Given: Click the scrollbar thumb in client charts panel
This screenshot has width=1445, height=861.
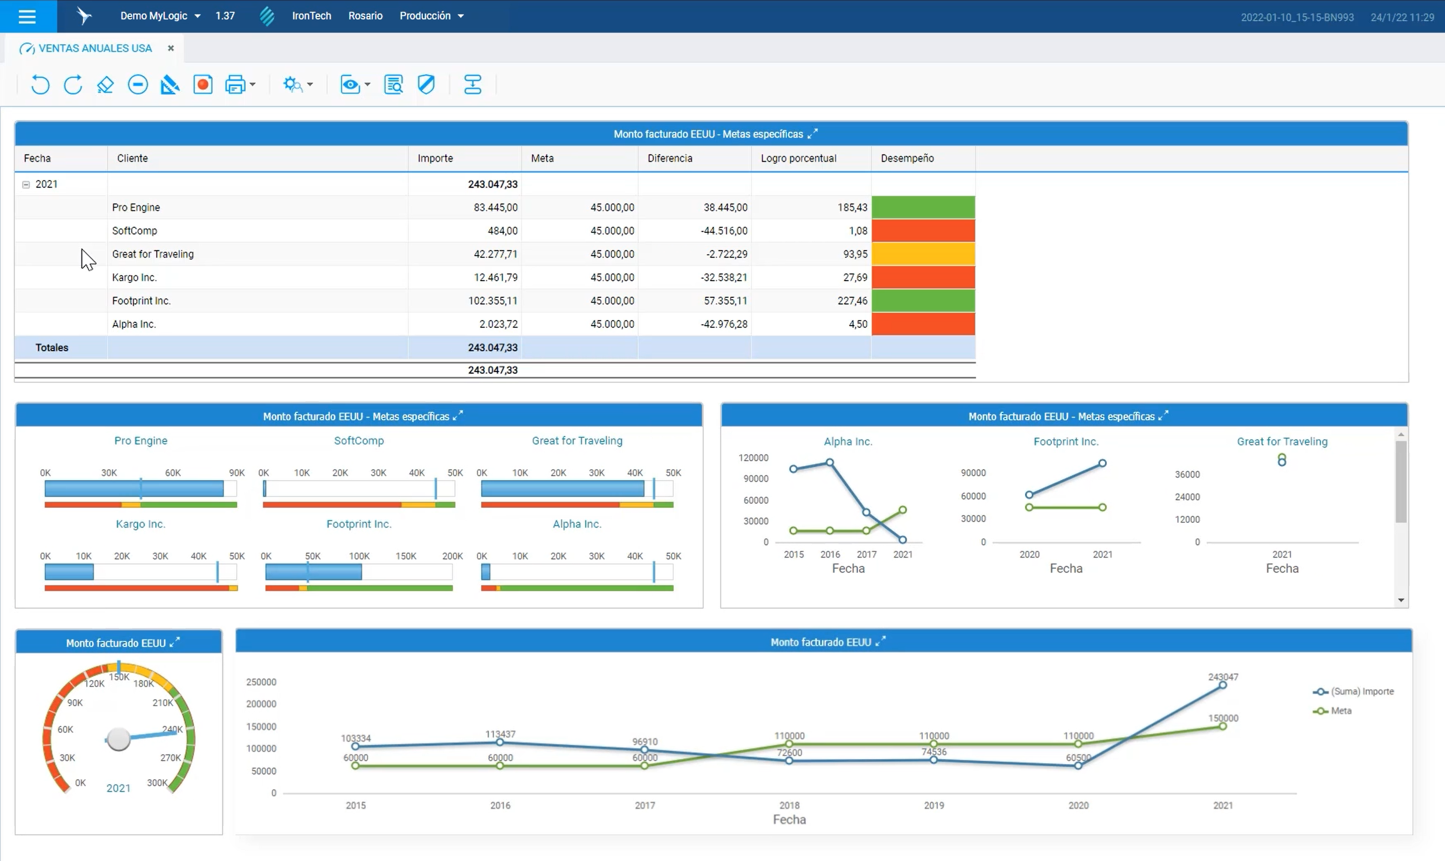Looking at the screenshot, I should [1401, 482].
